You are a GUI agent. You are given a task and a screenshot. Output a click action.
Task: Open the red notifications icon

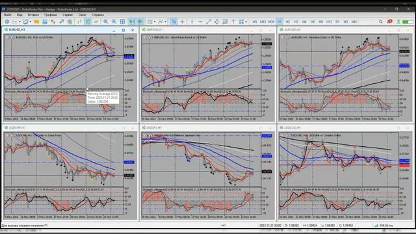pos(389,21)
